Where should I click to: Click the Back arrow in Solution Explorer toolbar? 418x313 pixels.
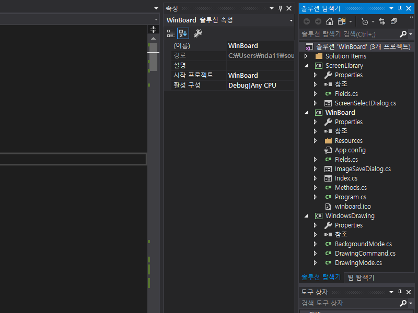(x=307, y=21)
